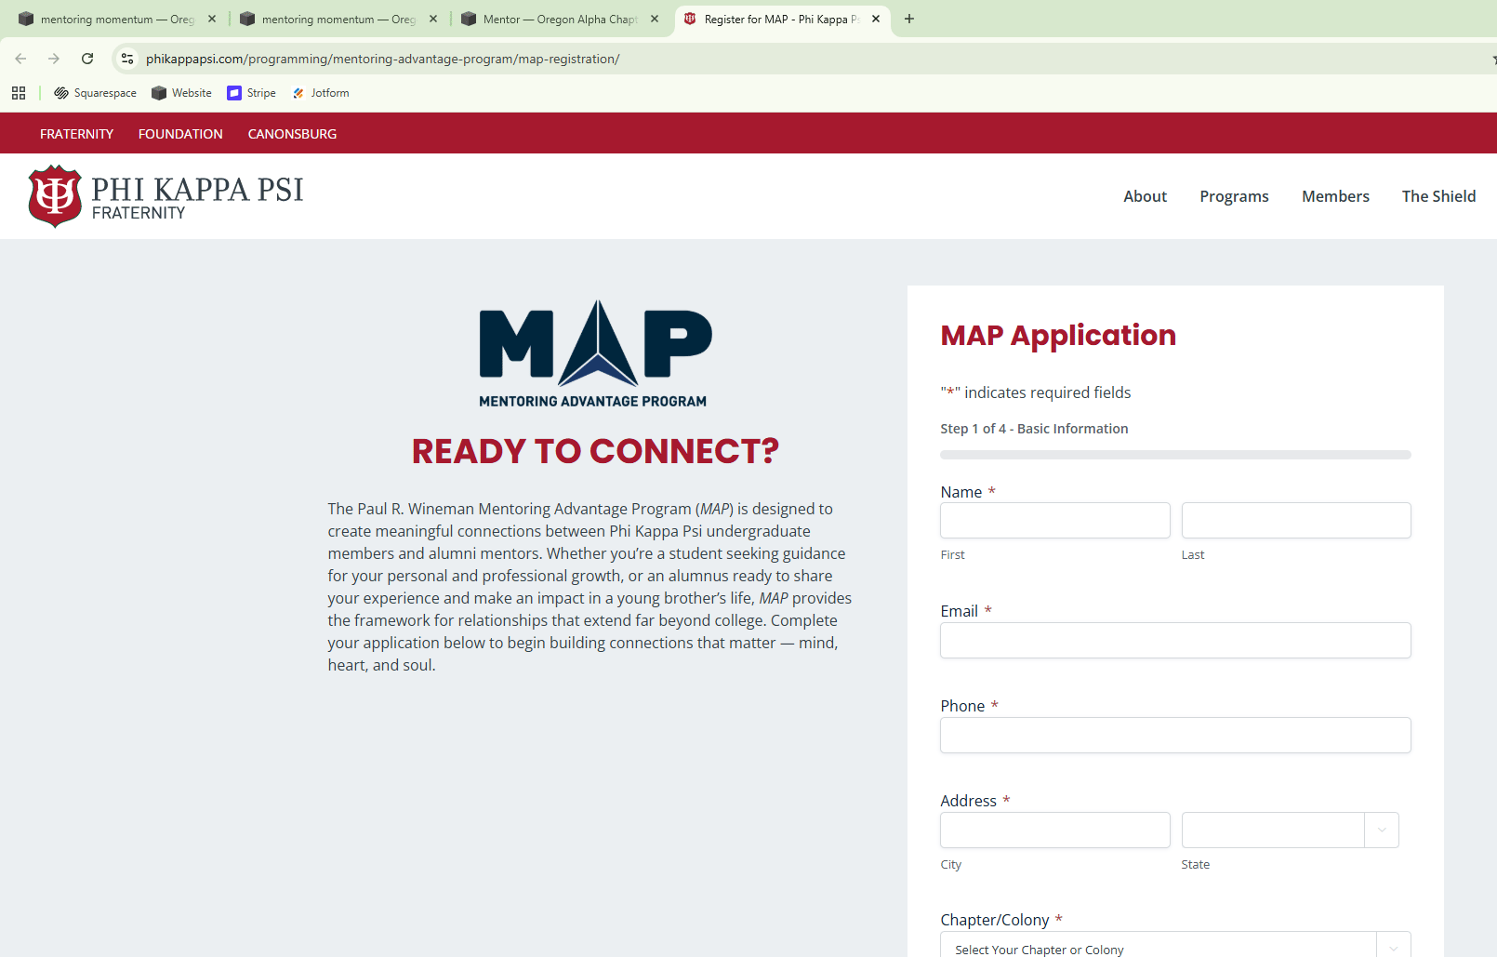Open the Stripe bookmark
The height and width of the screenshot is (957, 1497).
point(251,93)
